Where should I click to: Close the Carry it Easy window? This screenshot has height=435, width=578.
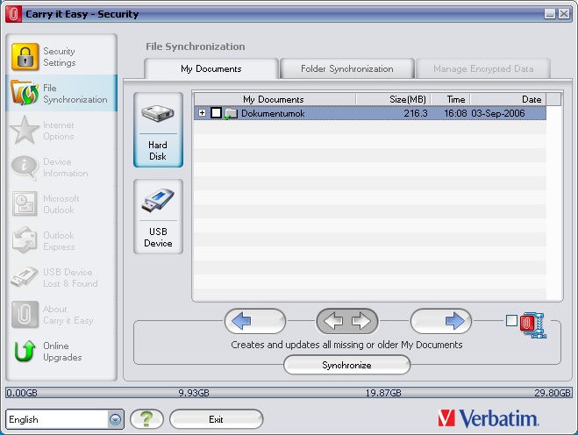(564, 14)
